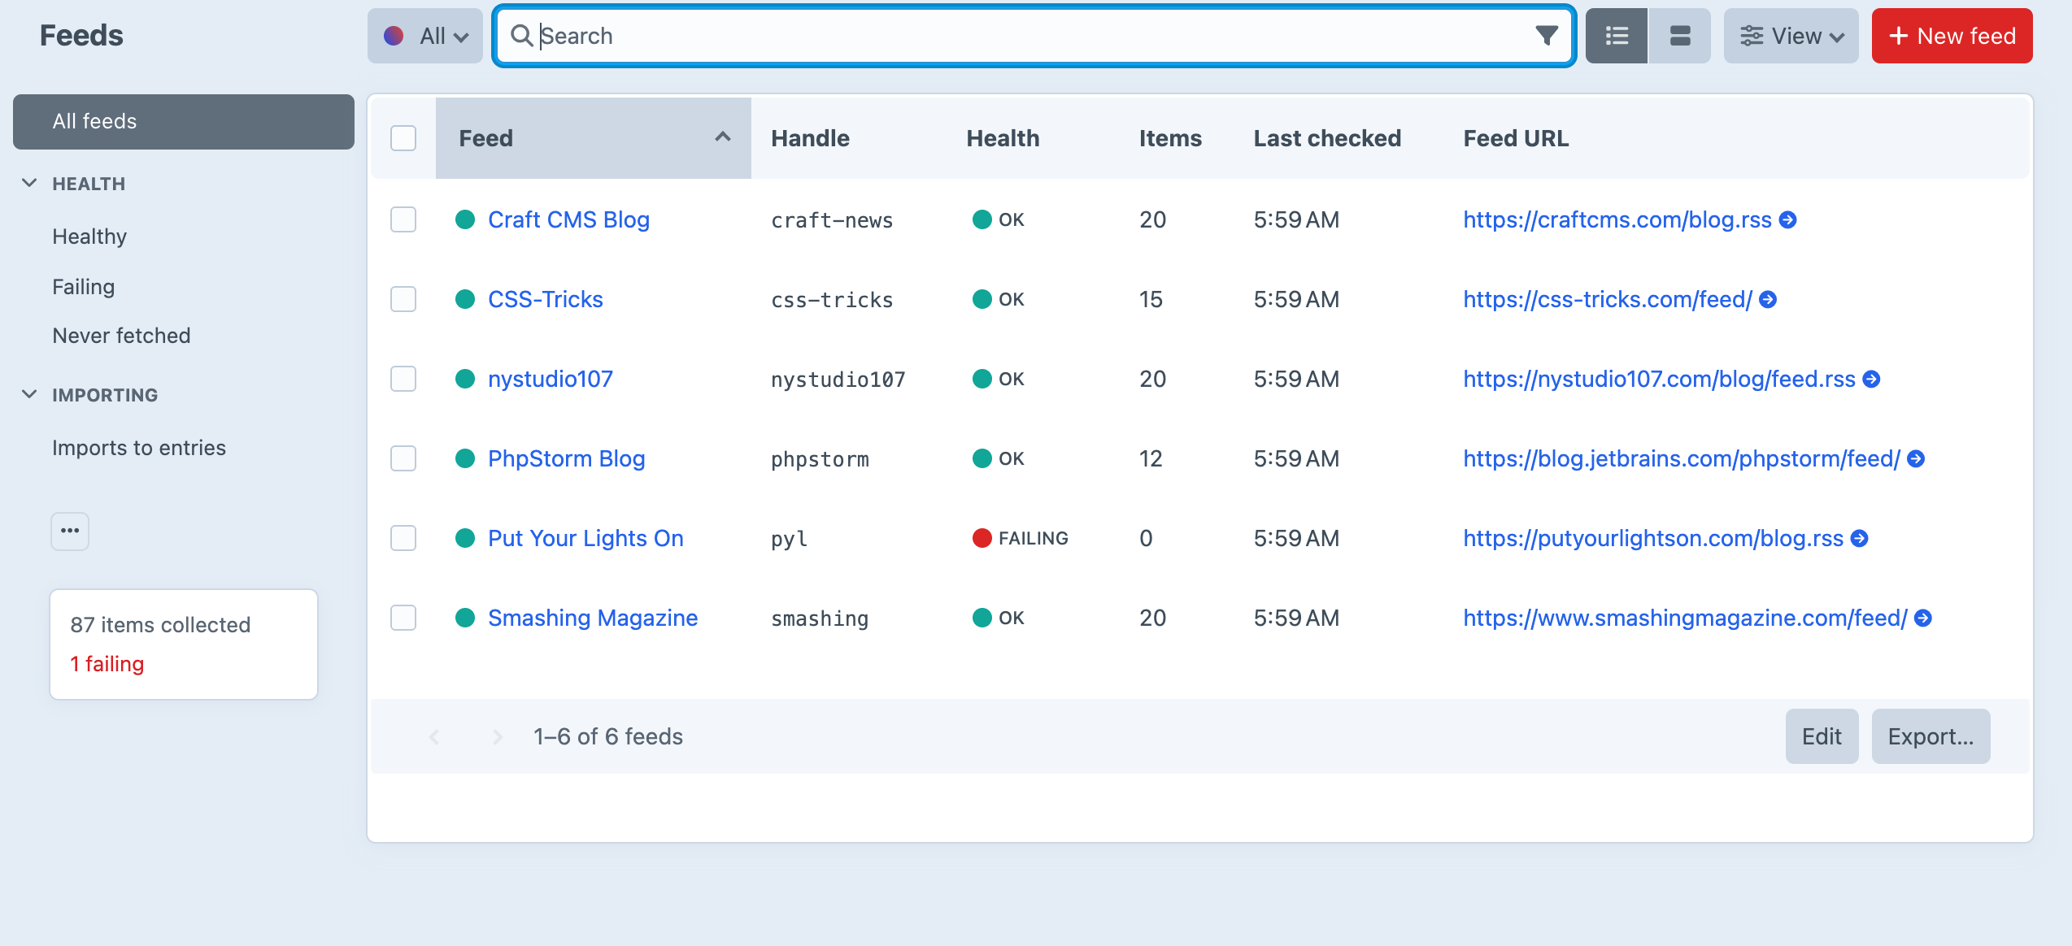This screenshot has height=946, width=2072.
Task: Open the View options dropdown
Action: [x=1791, y=36]
